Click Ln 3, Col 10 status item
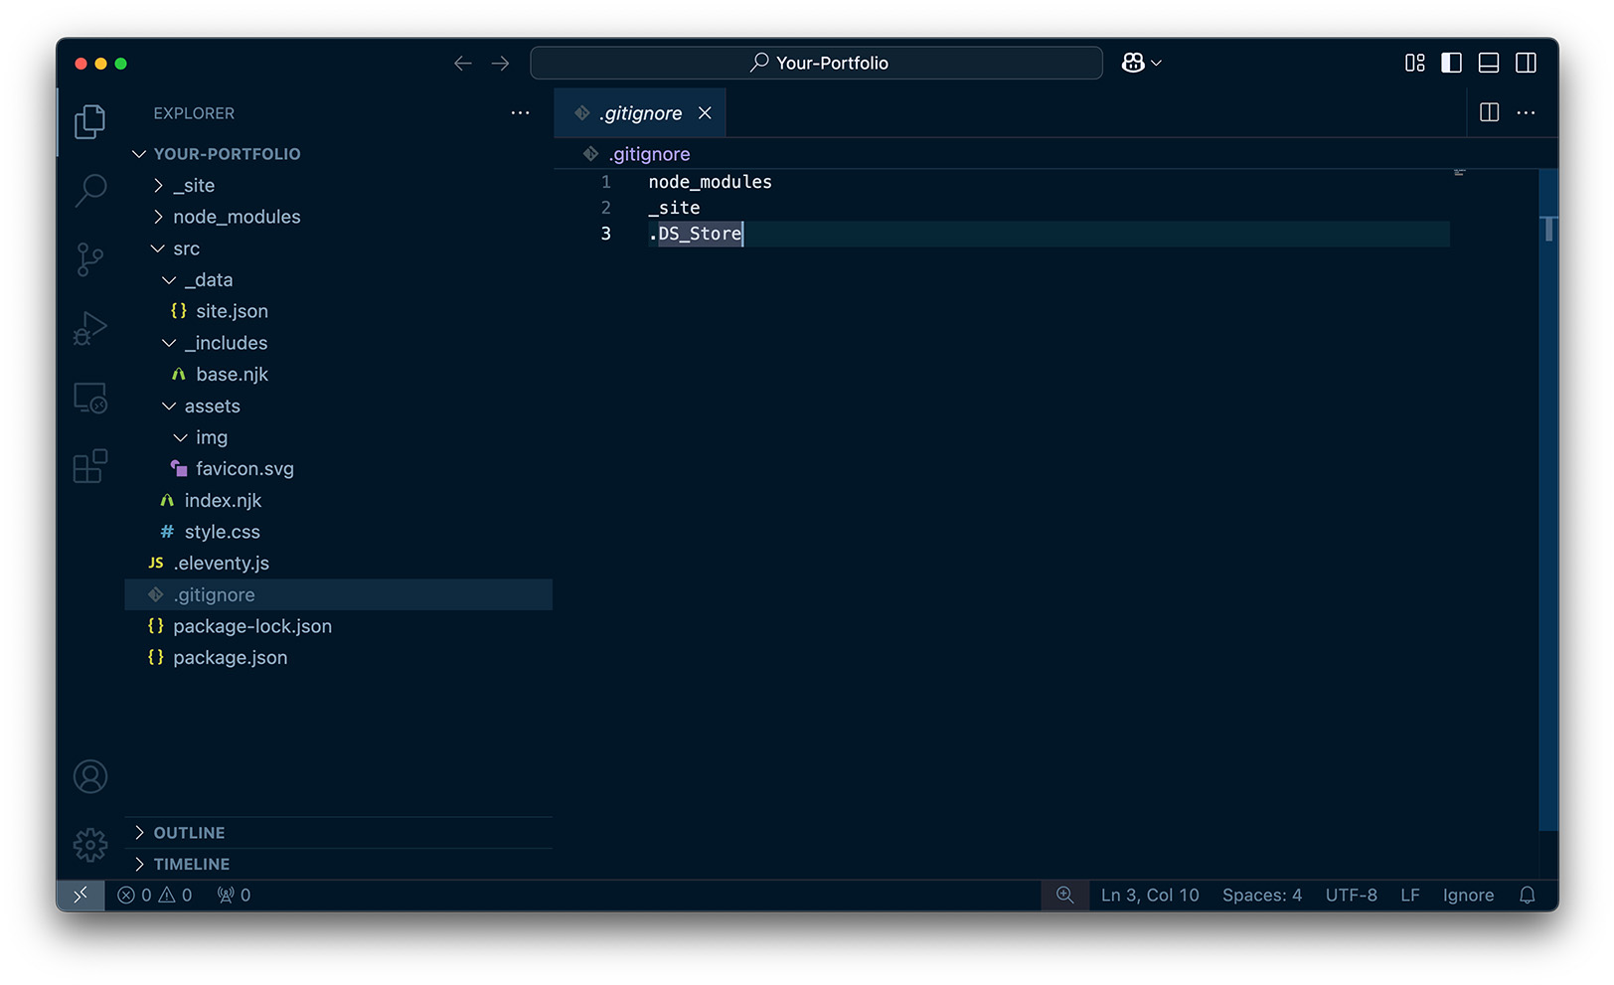The width and height of the screenshot is (1614, 985). pyautogui.click(x=1150, y=895)
